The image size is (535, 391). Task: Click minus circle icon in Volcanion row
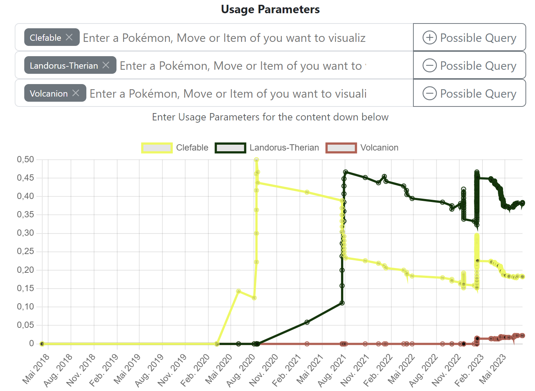429,93
